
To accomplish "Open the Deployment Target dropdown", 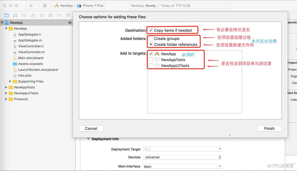I will 220,149.
